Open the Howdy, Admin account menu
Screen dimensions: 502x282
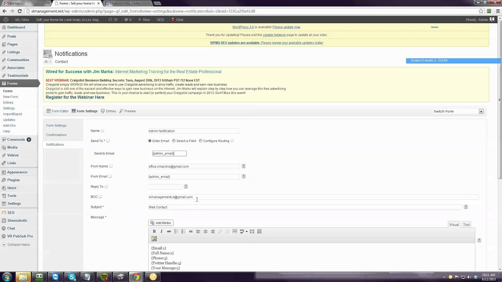coord(480,20)
